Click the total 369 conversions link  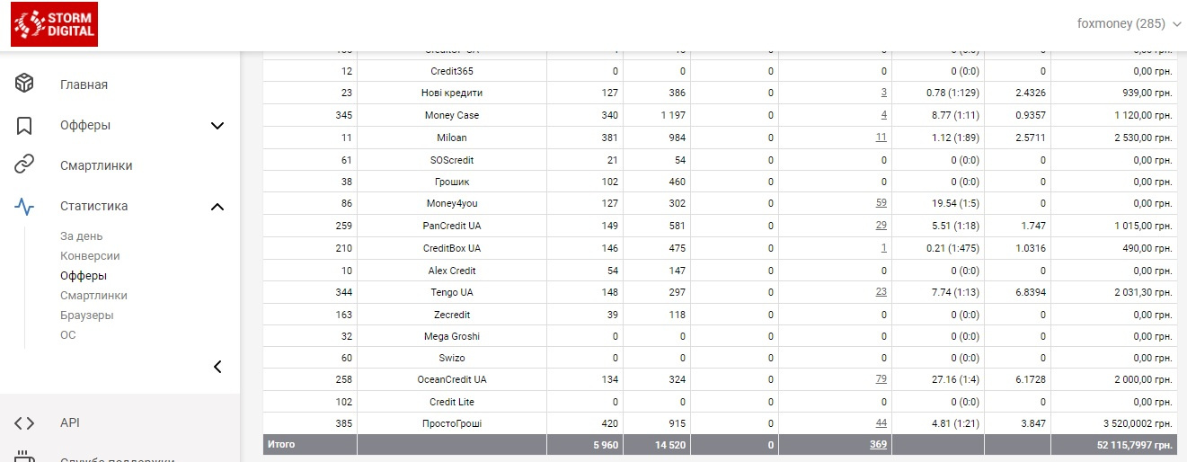[x=878, y=444]
